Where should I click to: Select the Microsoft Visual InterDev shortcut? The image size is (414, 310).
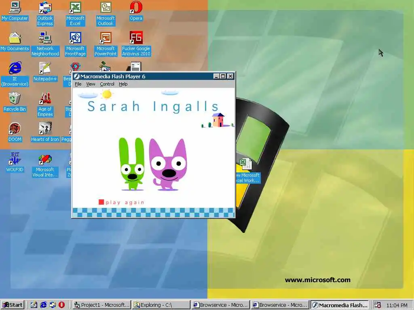pyautogui.click(x=45, y=165)
